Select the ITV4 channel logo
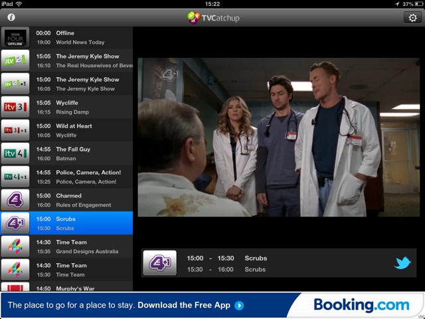 point(15,154)
